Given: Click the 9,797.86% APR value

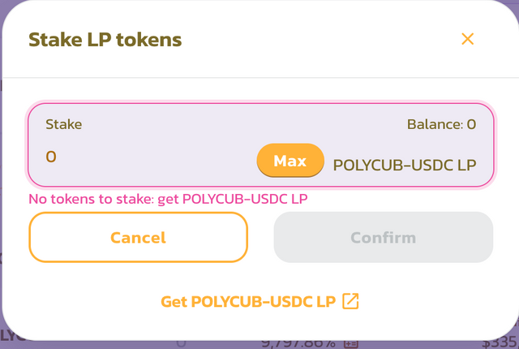Looking at the screenshot, I should [299, 344].
